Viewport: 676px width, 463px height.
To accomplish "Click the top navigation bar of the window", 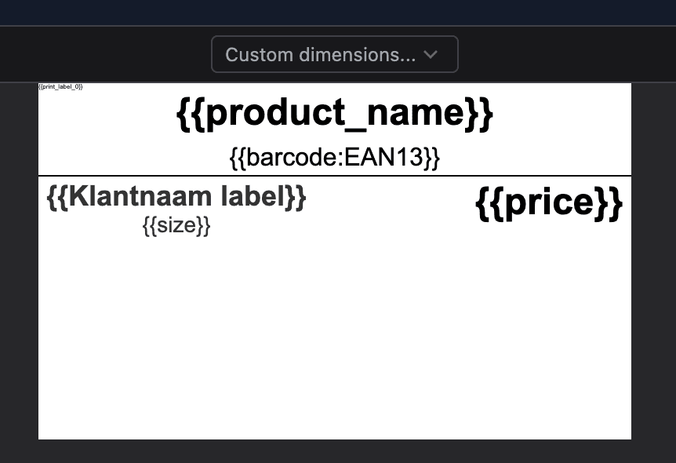I will click(338, 12).
